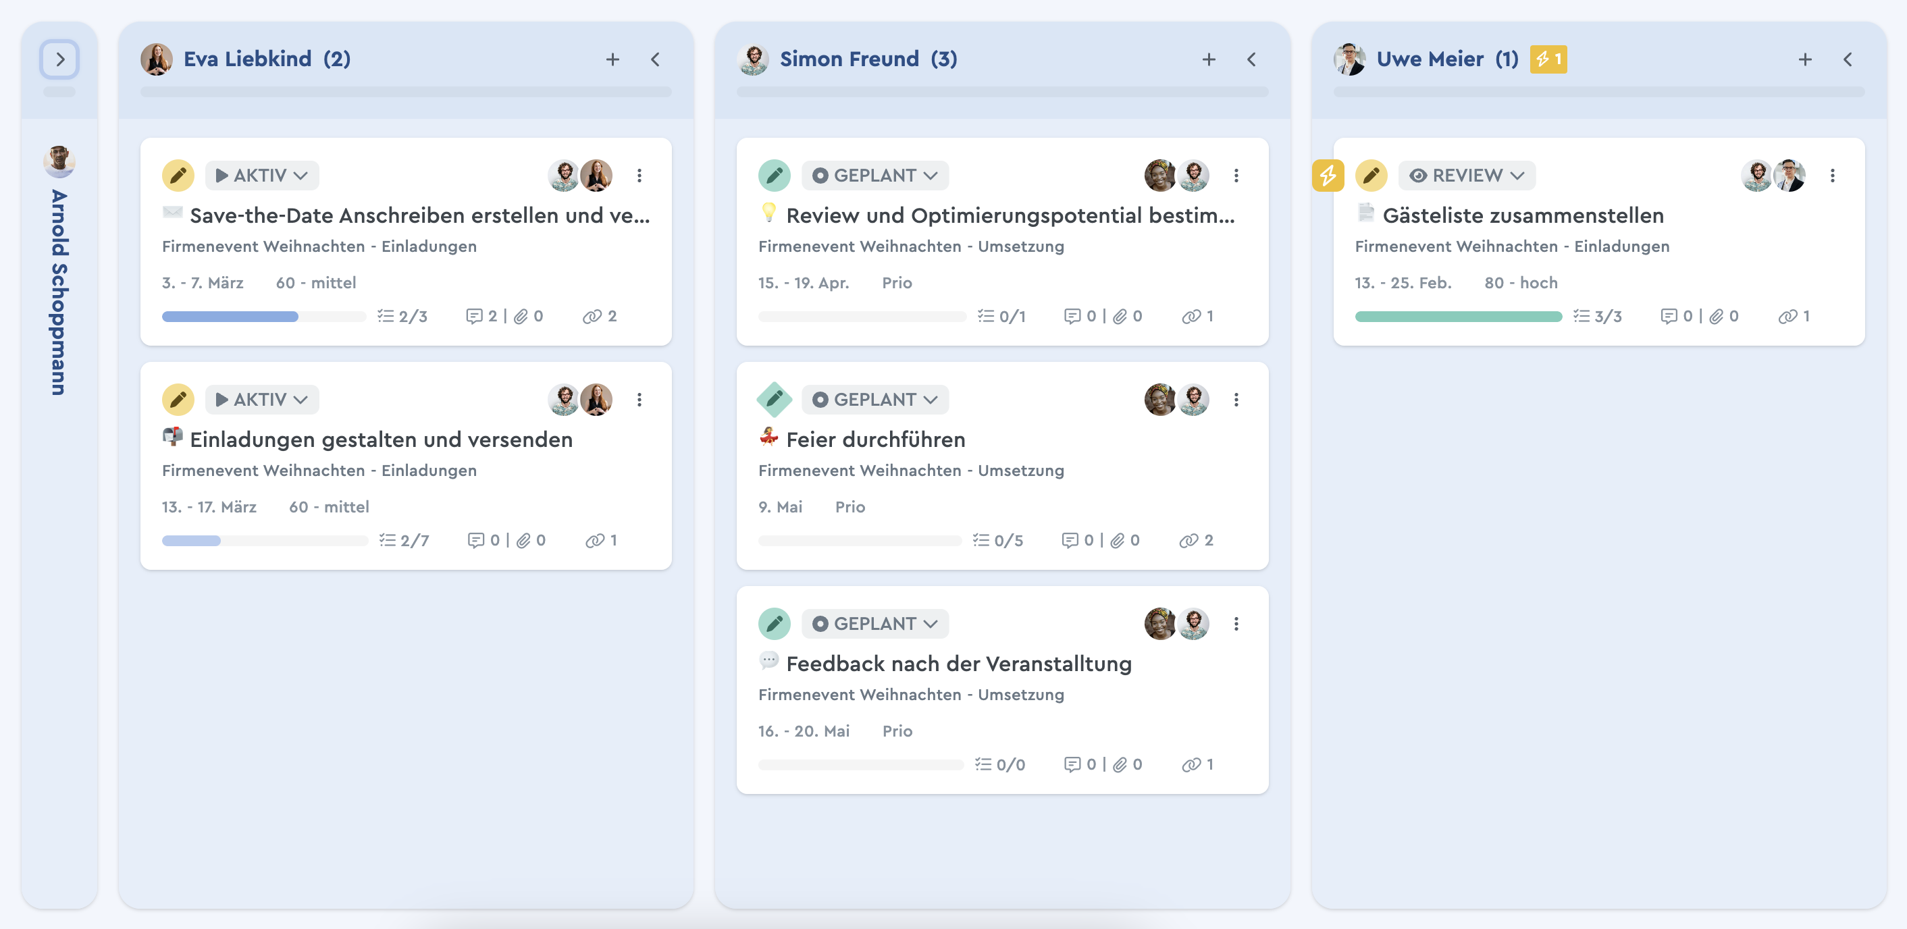Open three-dot menu on Gästeliste card

tap(1833, 176)
